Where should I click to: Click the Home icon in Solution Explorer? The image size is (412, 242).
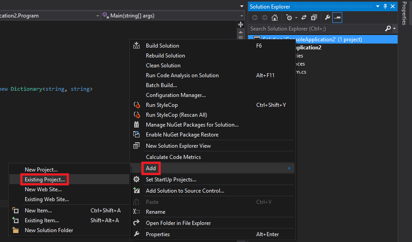275,18
